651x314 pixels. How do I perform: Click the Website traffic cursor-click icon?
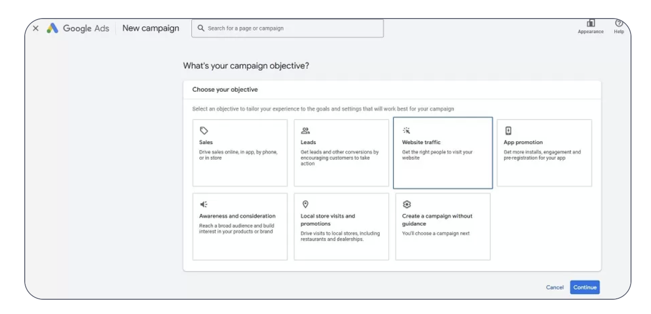pyautogui.click(x=406, y=130)
